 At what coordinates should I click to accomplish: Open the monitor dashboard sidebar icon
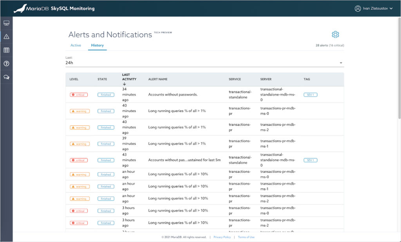click(x=6, y=23)
